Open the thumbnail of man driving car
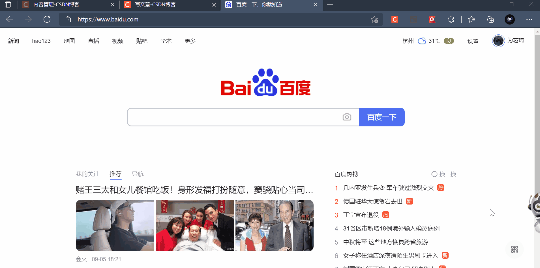 (x=115, y=225)
